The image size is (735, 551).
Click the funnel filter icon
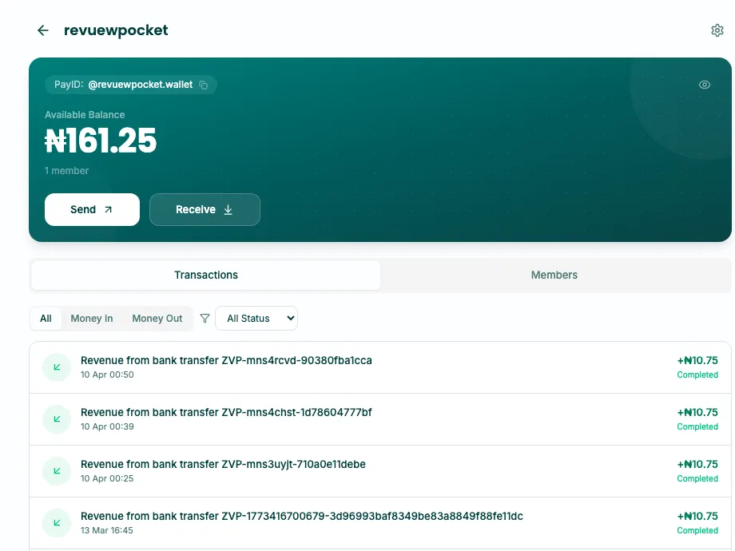coord(205,319)
